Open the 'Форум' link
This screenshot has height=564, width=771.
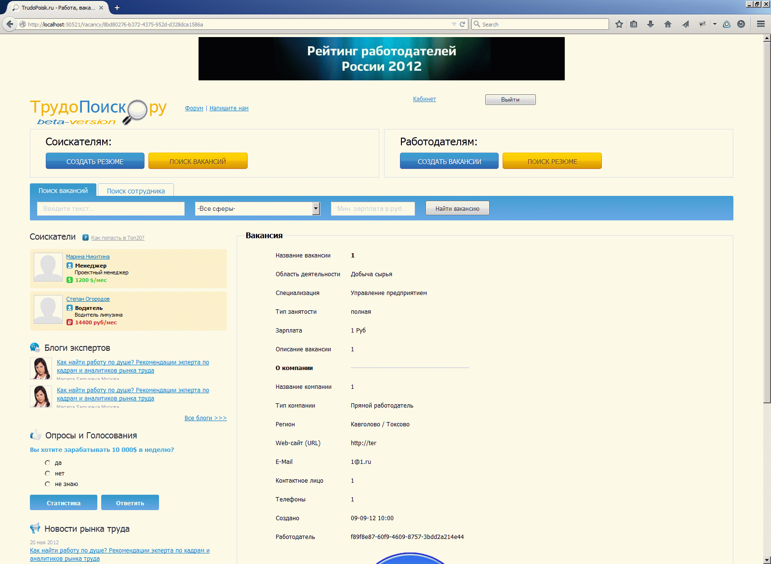[x=194, y=108]
